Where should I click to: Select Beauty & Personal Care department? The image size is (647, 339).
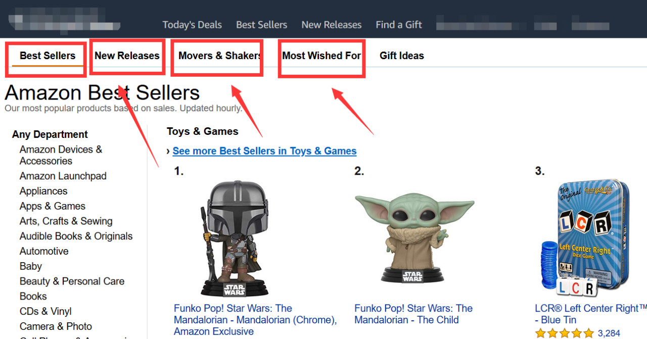point(72,281)
